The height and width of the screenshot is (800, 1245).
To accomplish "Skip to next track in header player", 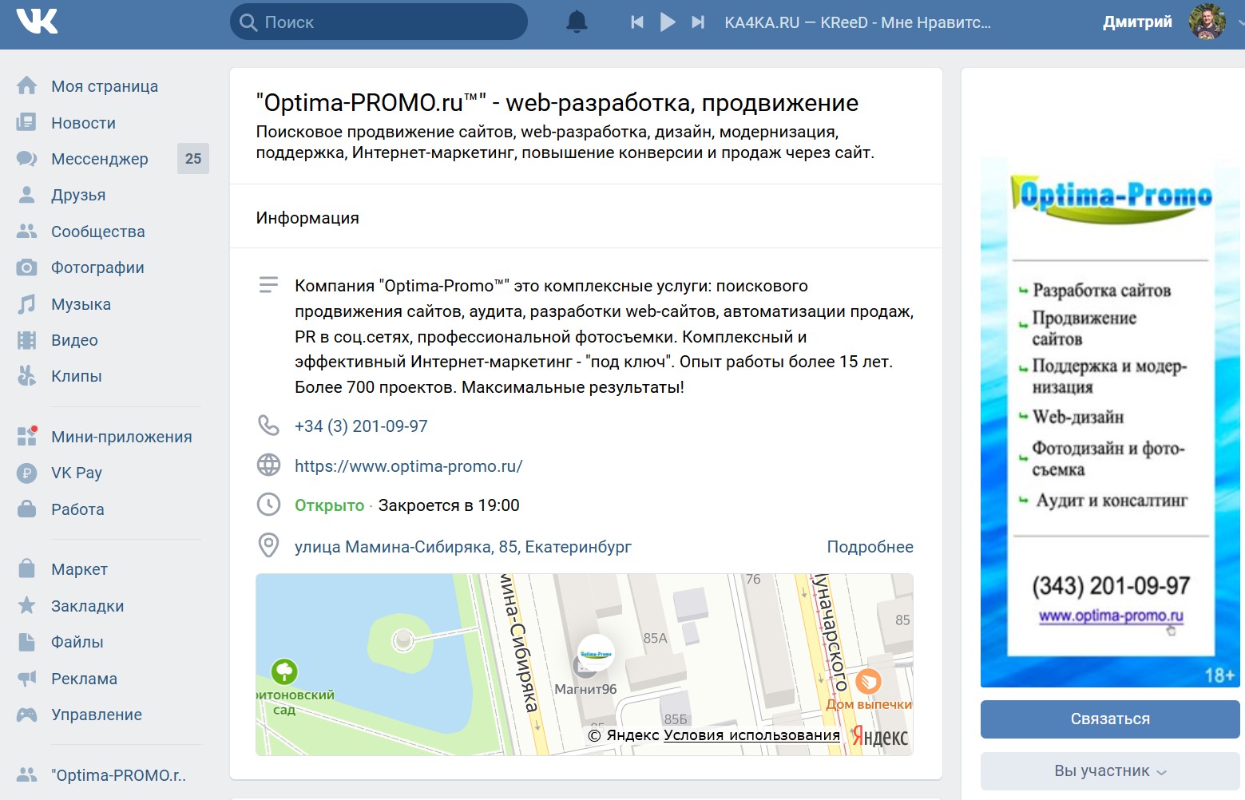I will click(698, 22).
